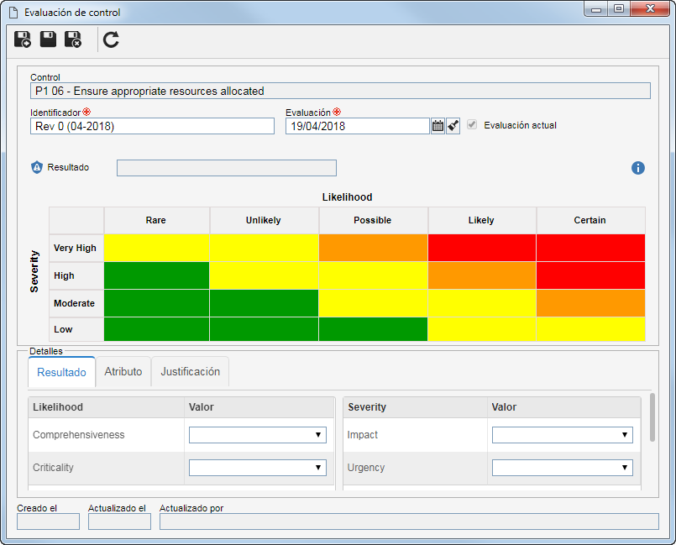
Task: Click the Likelihood table column header
Action: (x=106, y=407)
